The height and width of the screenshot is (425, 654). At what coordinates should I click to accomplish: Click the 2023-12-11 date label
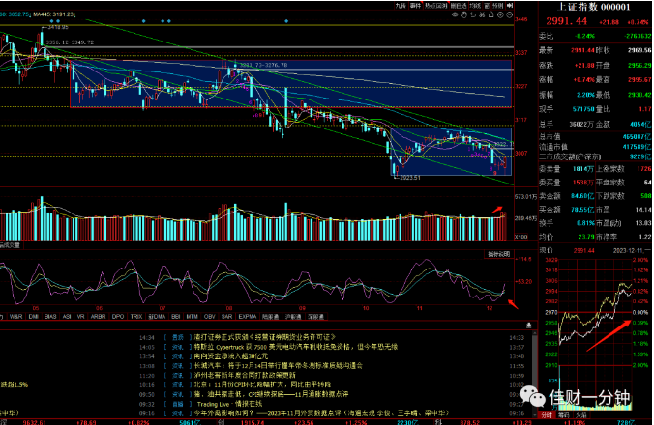point(629,250)
